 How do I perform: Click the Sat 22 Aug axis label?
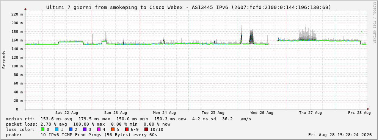[x=66, y=113]
